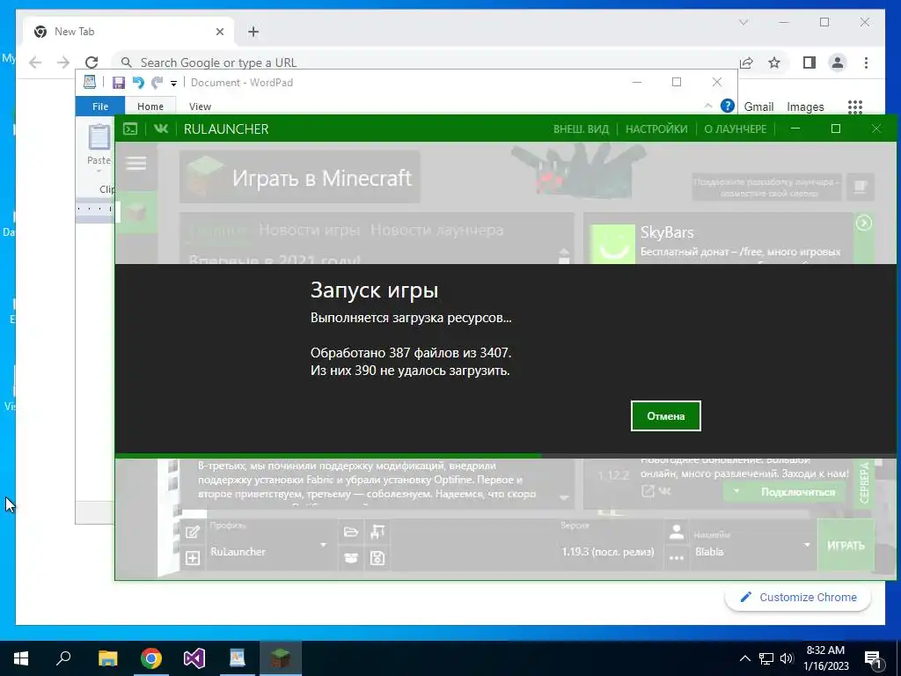This screenshot has width=901, height=676.
Task: Click the WordPad Save icon
Action: (119, 83)
